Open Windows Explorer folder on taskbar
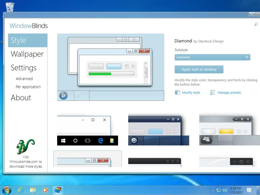The width and height of the screenshot is (260, 195). tap(33, 190)
